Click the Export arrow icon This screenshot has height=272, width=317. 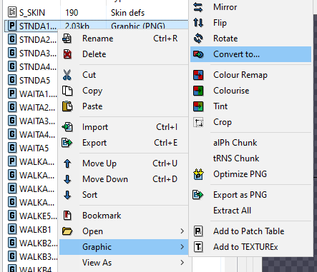click(x=67, y=143)
